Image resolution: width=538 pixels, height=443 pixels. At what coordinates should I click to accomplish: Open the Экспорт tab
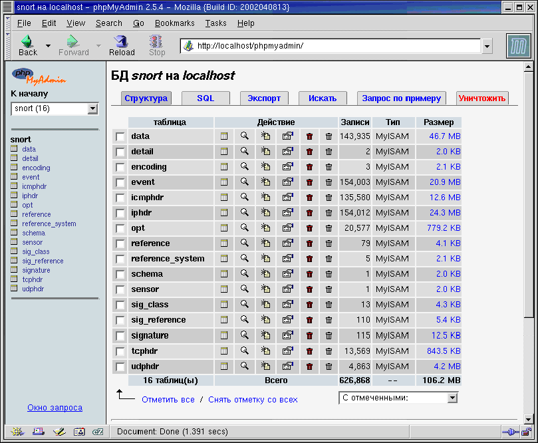click(264, 98)
